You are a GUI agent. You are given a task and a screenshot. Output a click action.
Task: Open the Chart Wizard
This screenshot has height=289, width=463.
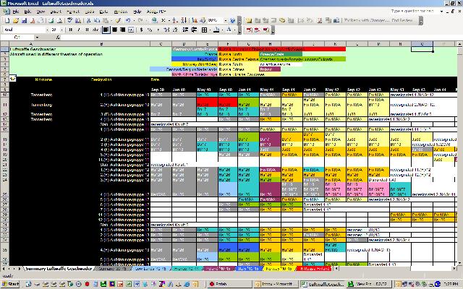click(x=195, y=20)
